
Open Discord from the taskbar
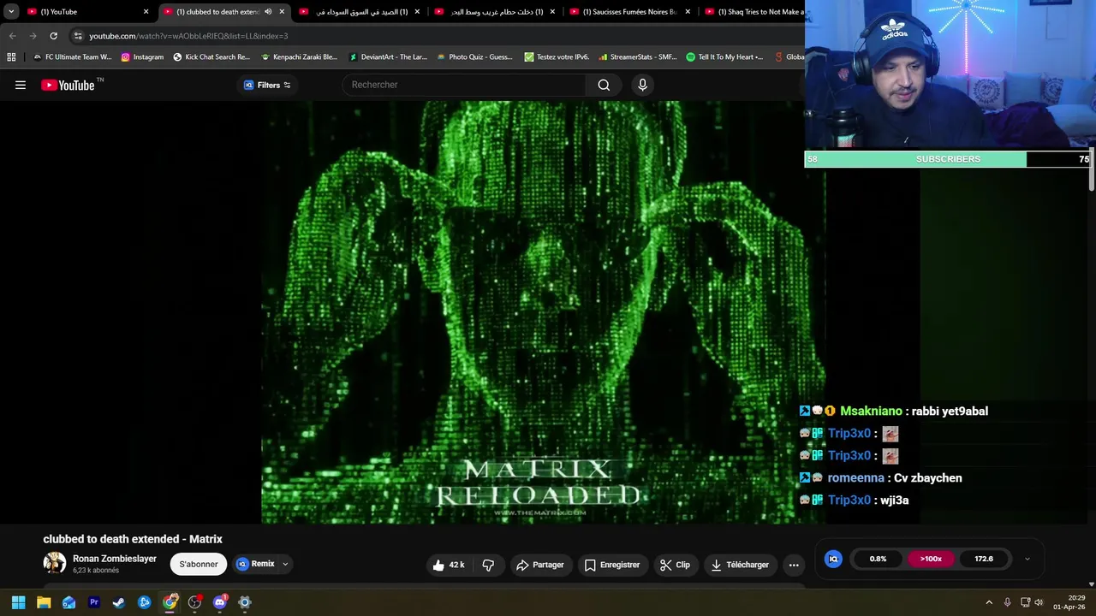coord(220,602)
